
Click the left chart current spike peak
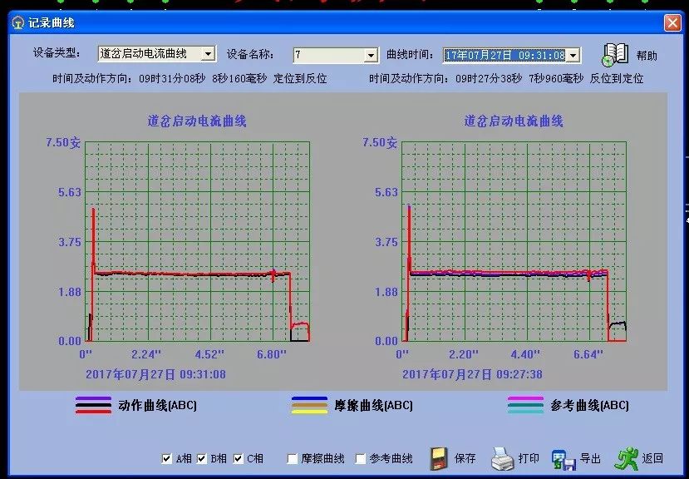pos(93,210)
